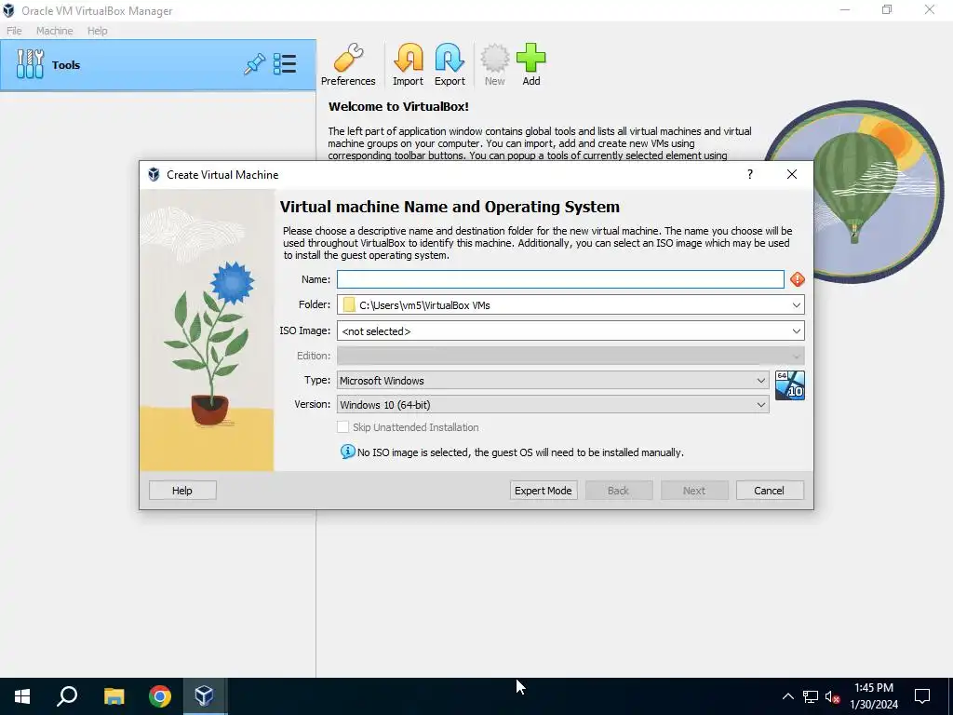Open taskbar search magnifier
This screenshot has height=715, width=953.
tap(67, 696)
